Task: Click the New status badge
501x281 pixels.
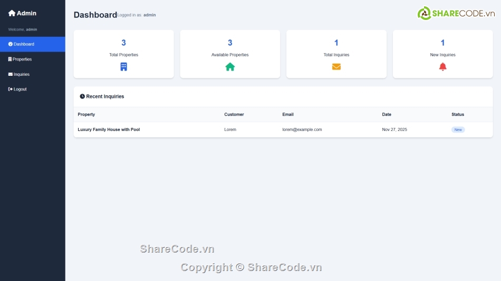Action: pyautogui.click(x=458, y=129)
